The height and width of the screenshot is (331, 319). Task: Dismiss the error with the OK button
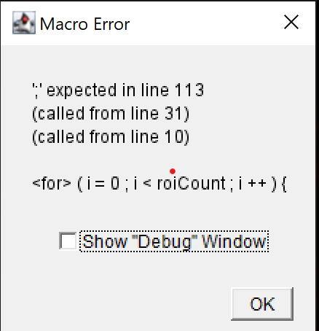tap(262, 304)
